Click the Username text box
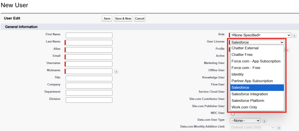The width and height of the screenshot is (299, 131). click(89, 64)
